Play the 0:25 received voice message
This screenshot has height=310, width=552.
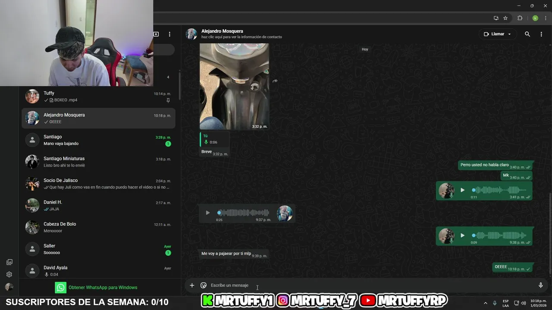[x=207, y=213]
